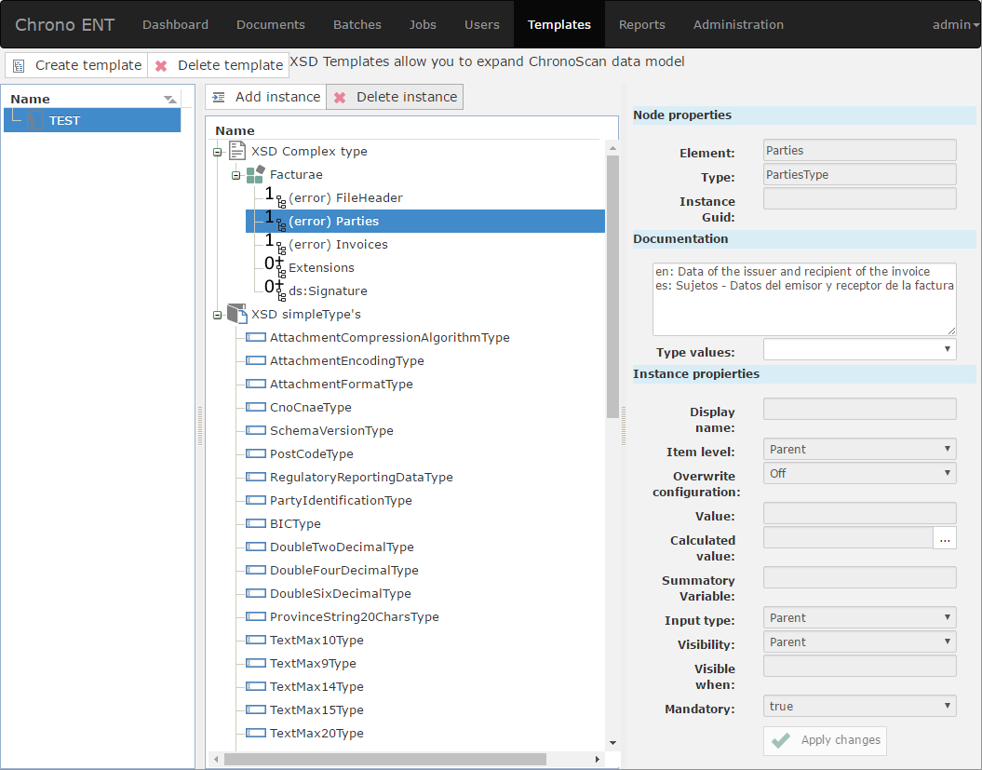Collapse the Facturae tree node
Image resolution: width=982 pixels, height=770 pixels.
tap(236, 175)
